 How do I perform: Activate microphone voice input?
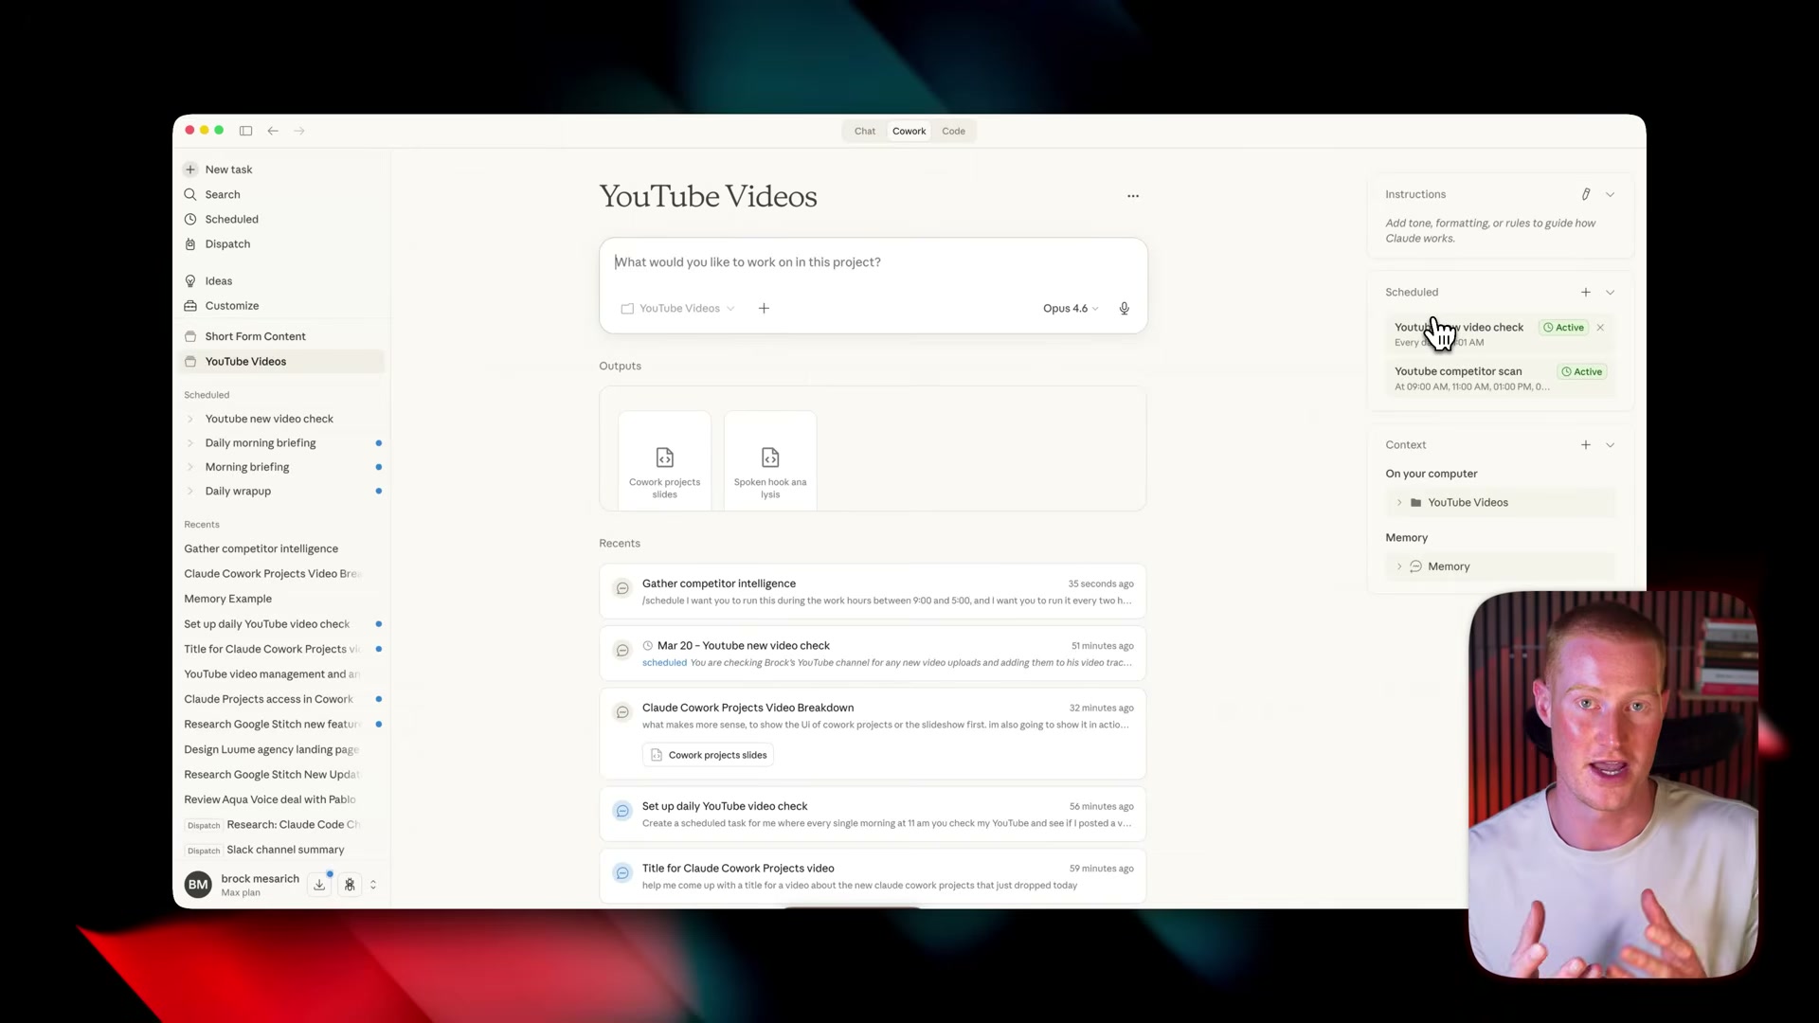point(1125,309)
